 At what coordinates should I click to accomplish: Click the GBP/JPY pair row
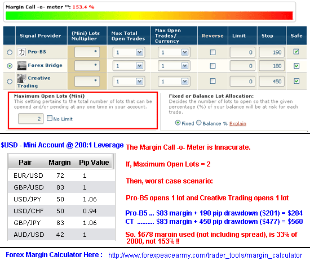tap(61, 223)
